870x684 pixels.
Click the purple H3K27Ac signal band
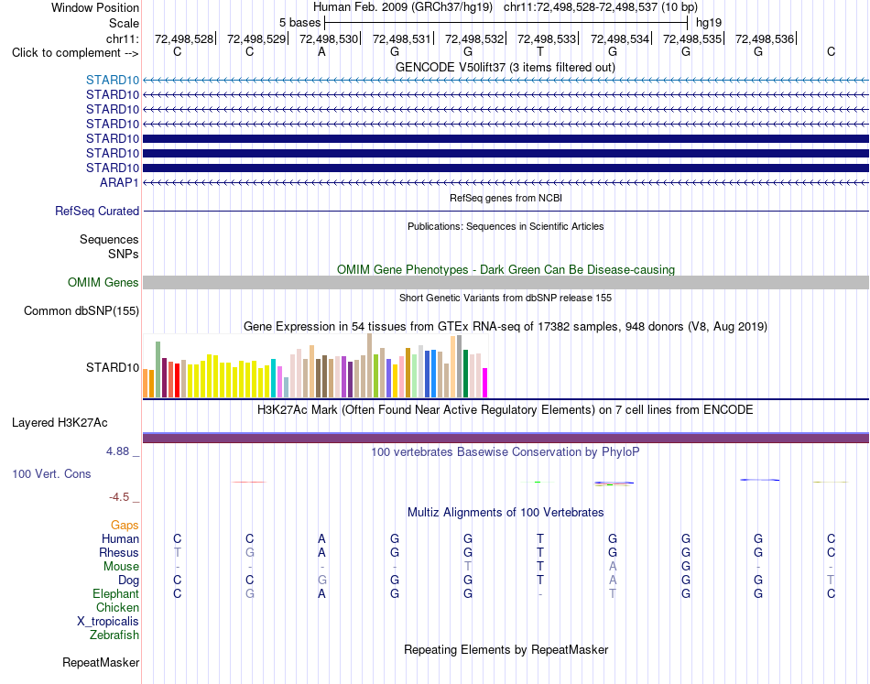coord(506,439)
